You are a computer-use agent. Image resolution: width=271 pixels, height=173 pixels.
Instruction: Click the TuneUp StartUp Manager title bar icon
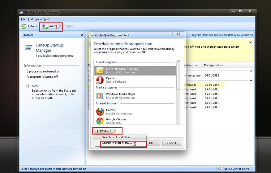21,13
